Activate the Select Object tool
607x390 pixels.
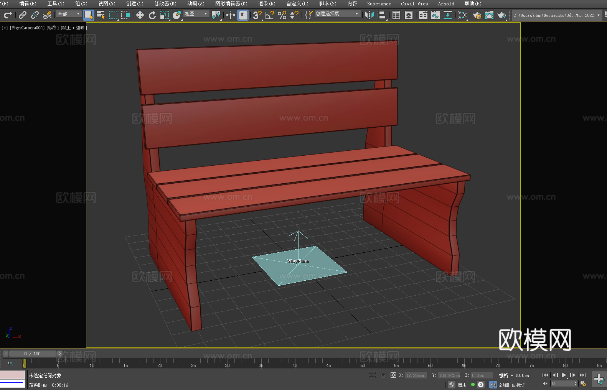click(89, 15)
